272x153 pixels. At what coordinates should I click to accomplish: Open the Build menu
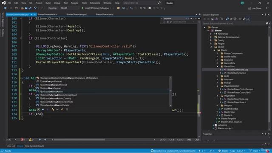[48, 3]
